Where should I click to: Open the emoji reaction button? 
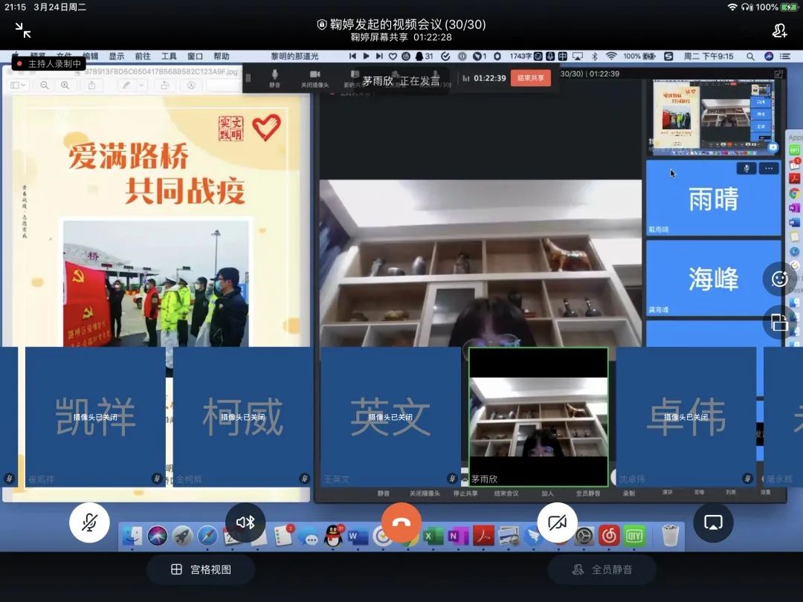(x=779, y=279)
